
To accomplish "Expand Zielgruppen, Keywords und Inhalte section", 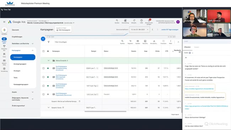I will 33,99.
